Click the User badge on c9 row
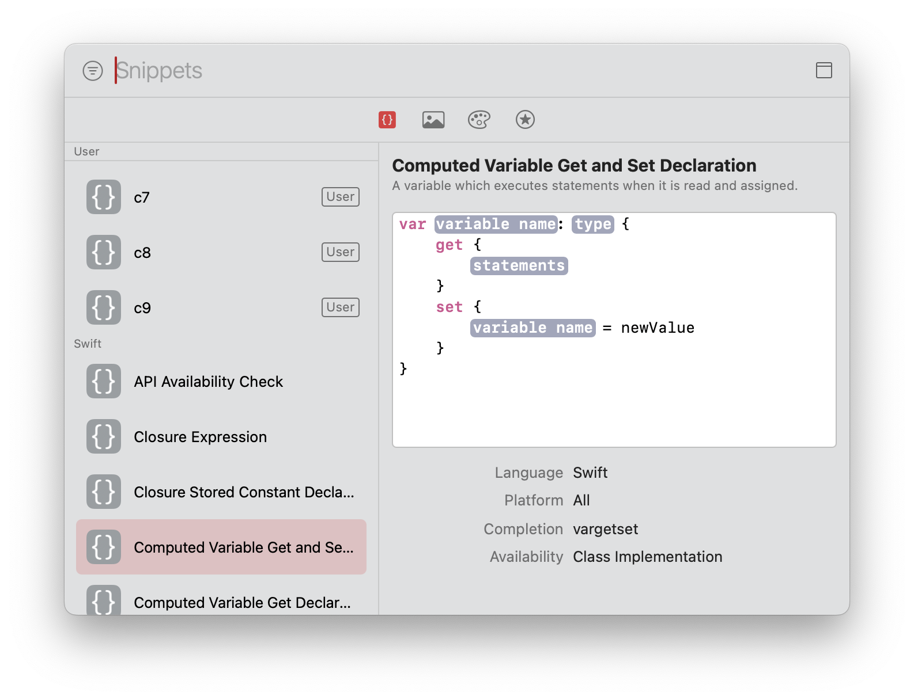This screenshot has height=700, width=914. coord(341,307)
